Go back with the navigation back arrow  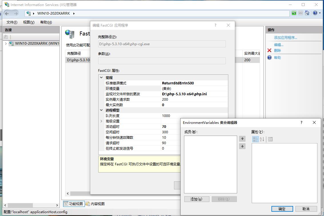coord(7,13)
